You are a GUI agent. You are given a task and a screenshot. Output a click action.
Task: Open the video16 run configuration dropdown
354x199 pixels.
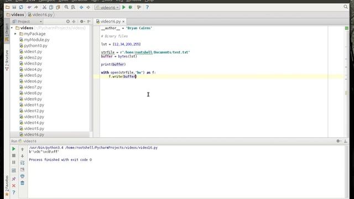click(107, 7)
